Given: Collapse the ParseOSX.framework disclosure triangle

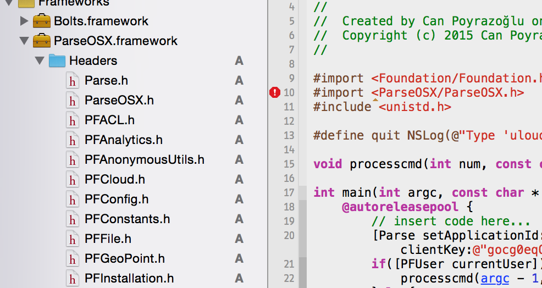Looking at the screenshot, I should pos(24,41).
